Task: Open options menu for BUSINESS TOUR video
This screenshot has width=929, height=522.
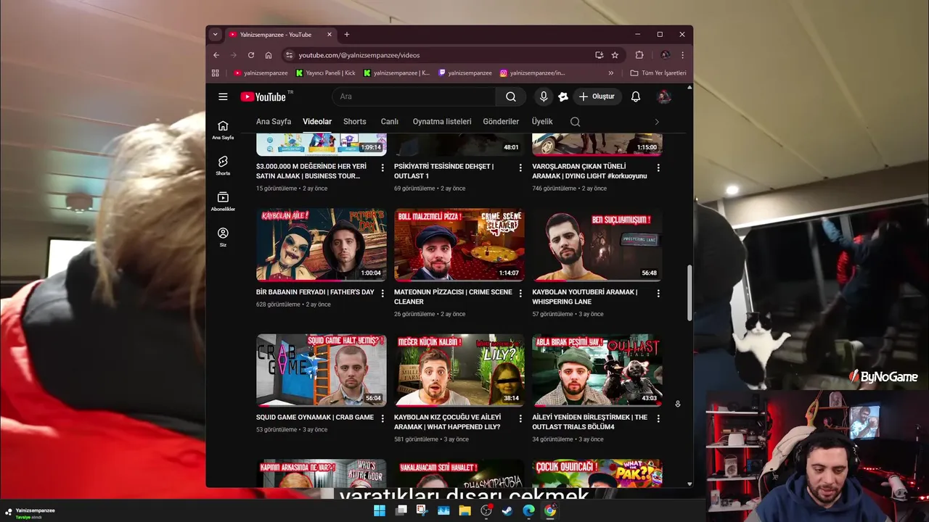Action: point(382,167)
